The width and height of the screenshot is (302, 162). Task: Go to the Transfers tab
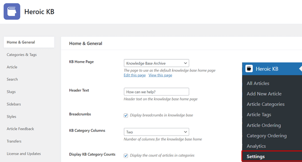[14, 141]
